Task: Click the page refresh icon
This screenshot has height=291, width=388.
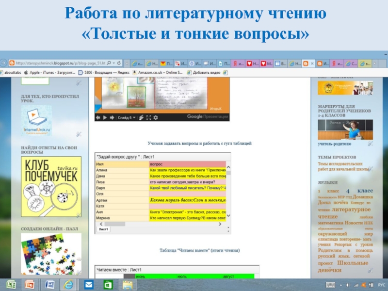Action: (119, 64)
